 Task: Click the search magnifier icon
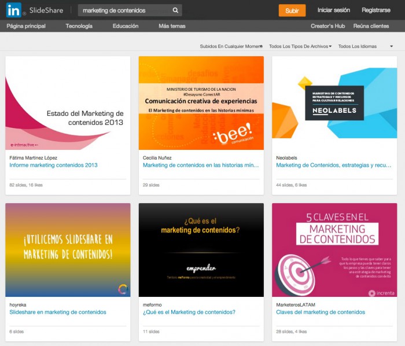tap(175, 10)
